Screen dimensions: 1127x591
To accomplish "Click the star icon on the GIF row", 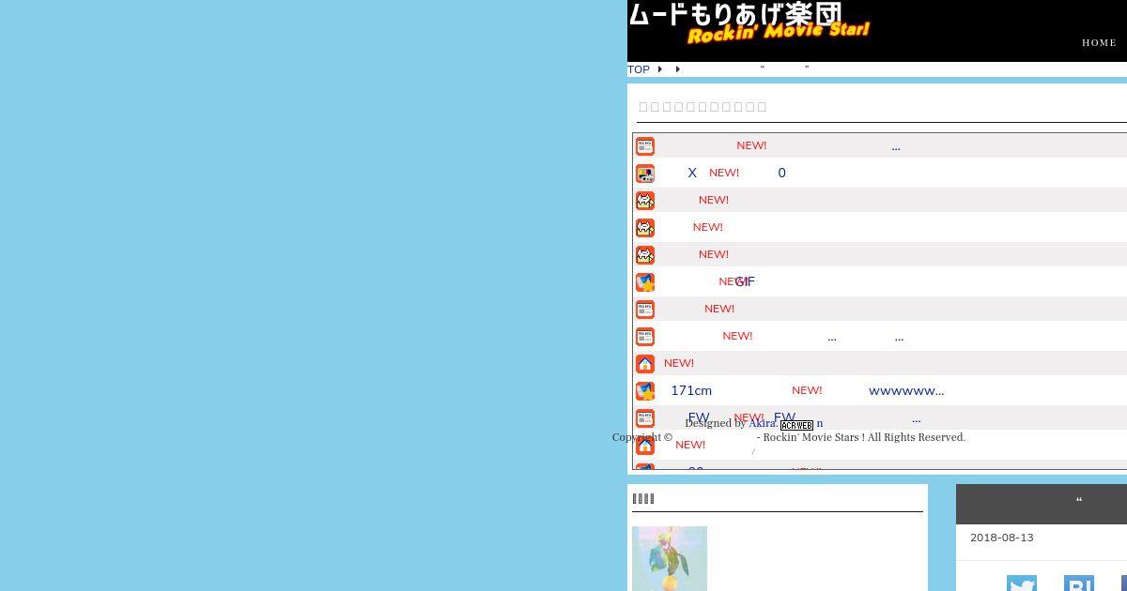I will click(645, 282).
